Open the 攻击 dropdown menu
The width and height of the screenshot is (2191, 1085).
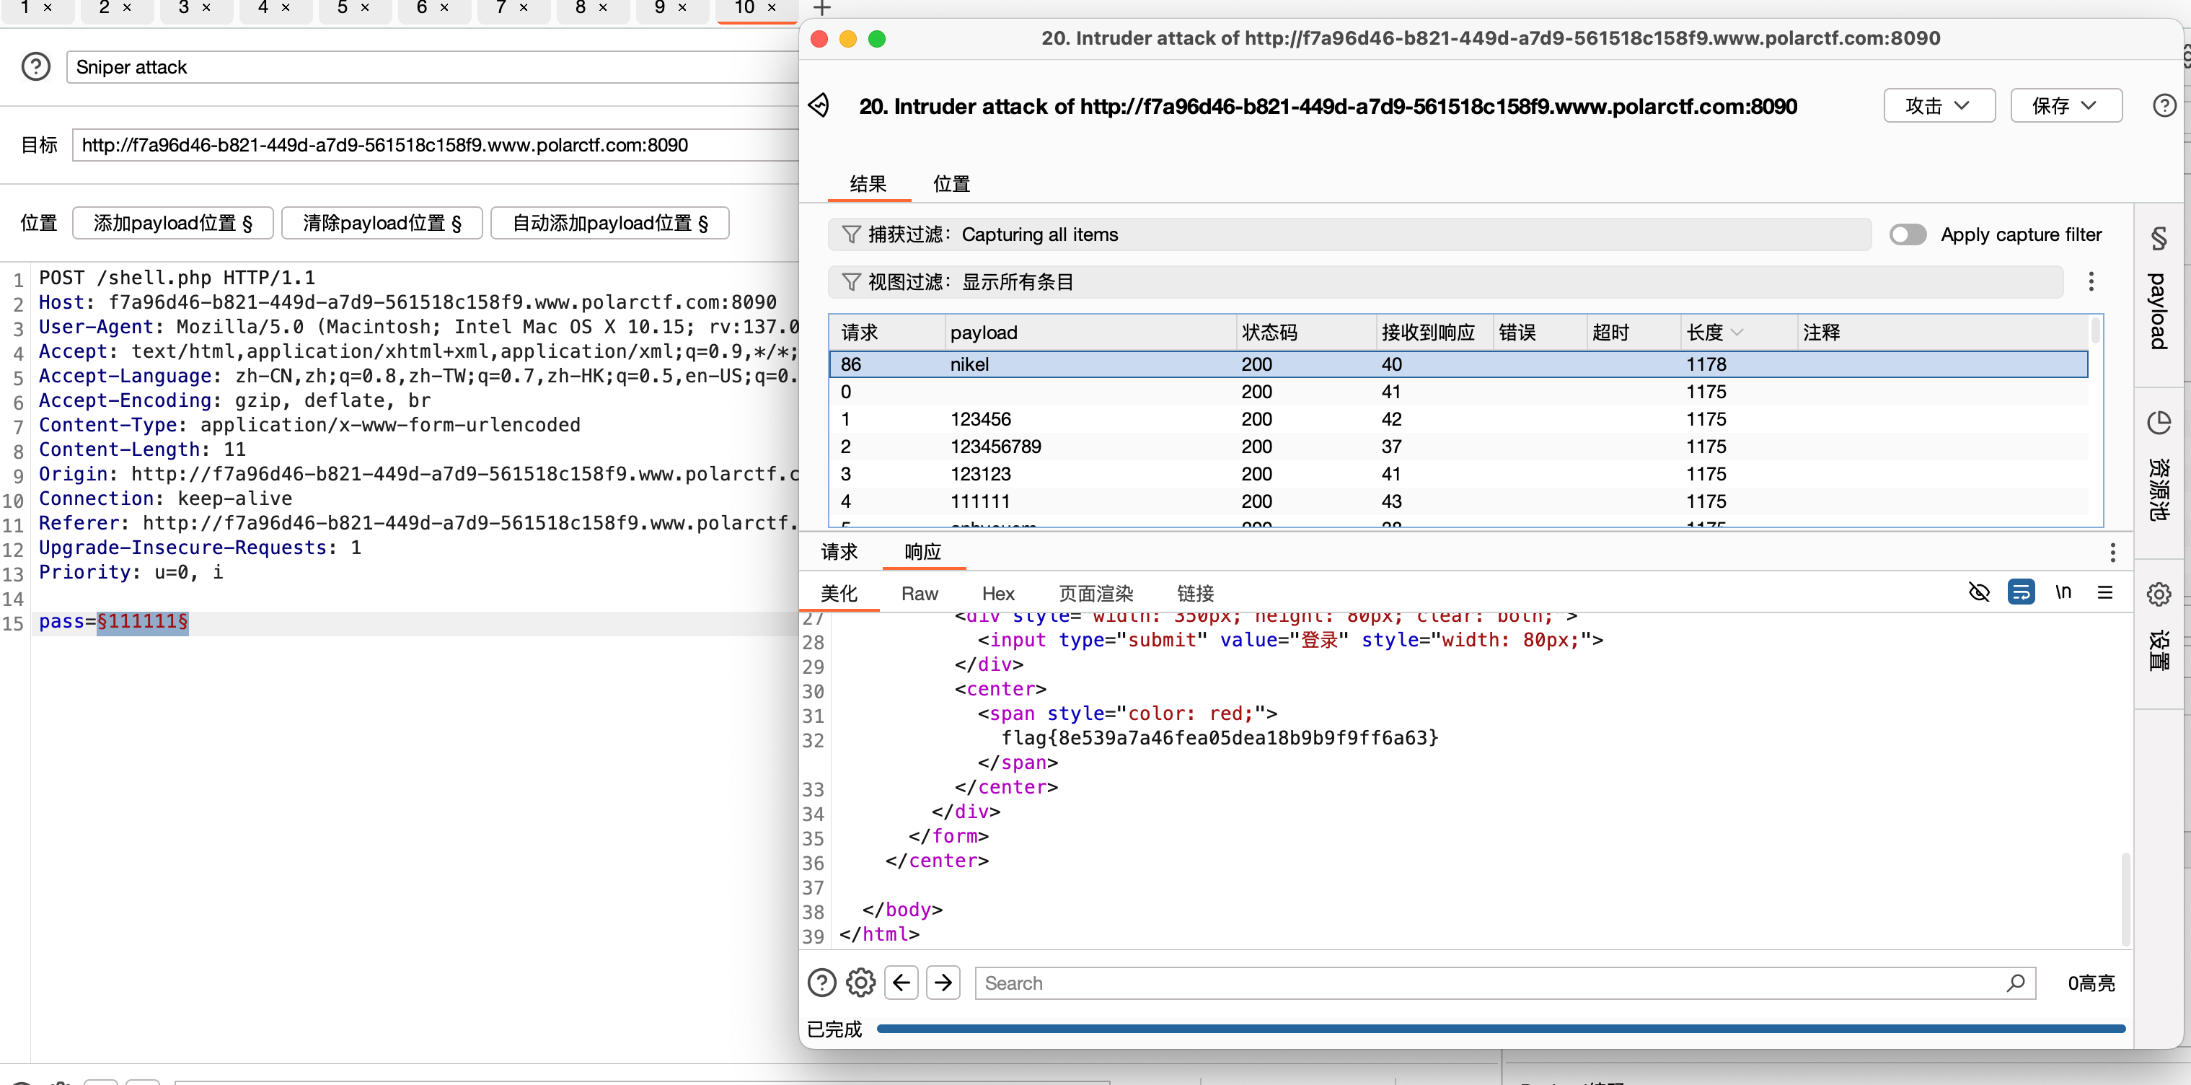click(x=1939, y=105)
